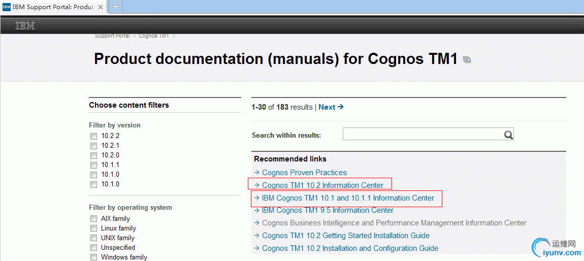The image size is (584, 261).
Task: Click the small icon beside the page title
Action: coord(467,60)
